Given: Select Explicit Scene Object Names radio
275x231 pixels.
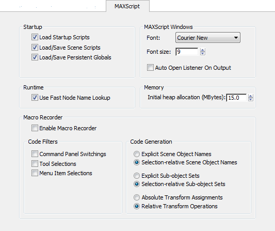Looking at the screenshot, I should [x=137, y=154].
